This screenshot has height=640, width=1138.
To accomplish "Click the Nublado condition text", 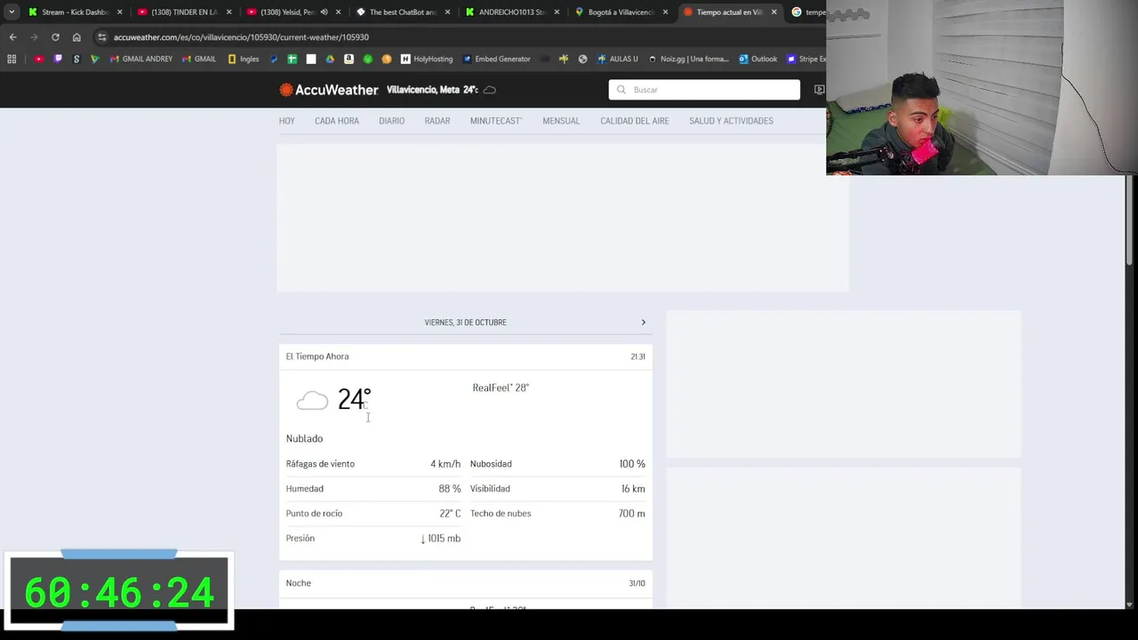I will pyautogui.click(x=304, y=438).
